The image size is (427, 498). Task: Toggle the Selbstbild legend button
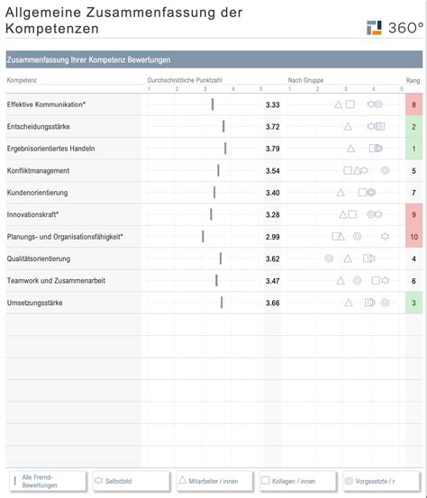pos(132,481)
